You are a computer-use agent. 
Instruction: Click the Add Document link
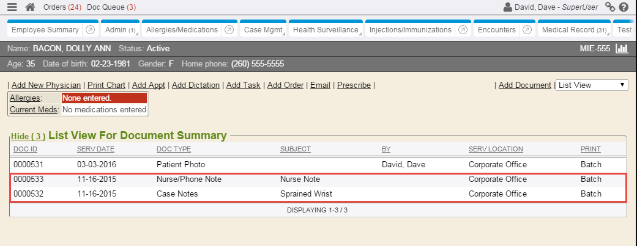pos(524,85)
